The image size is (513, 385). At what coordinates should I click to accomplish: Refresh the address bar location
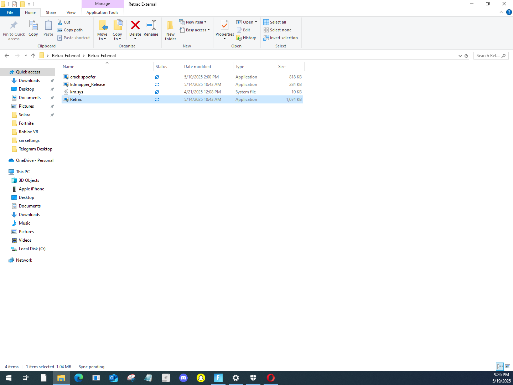pyautogui.click(x=466, y=56)
